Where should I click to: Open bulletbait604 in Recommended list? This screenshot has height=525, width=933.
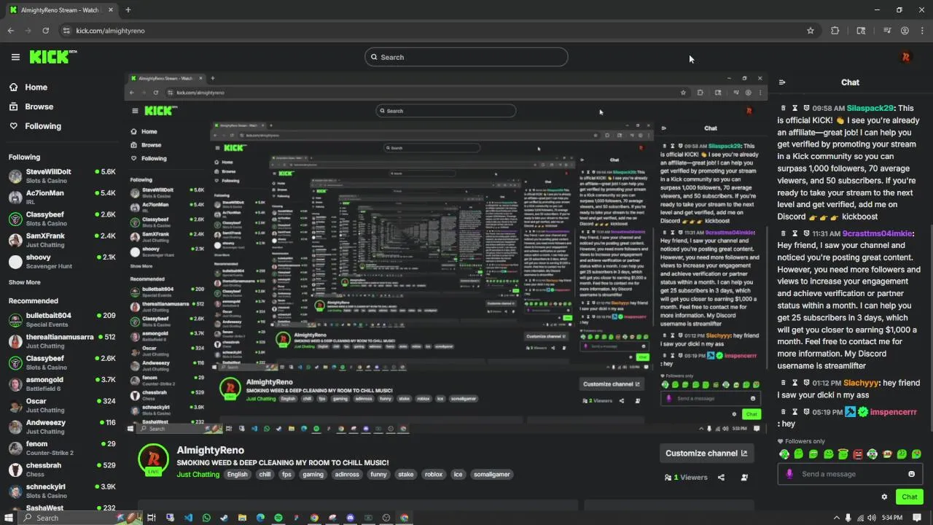click(62, 319)
